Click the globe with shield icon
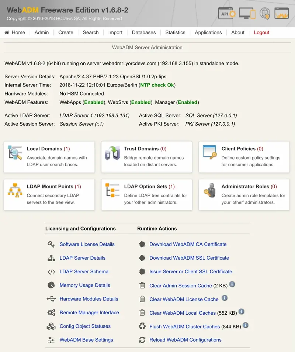295x352 pixels. pyautogui.click(x=265, y=13)
